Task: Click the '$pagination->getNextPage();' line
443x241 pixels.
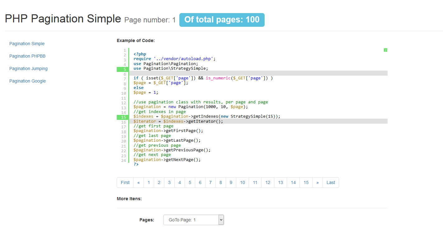Action: (x=167, y=160)
